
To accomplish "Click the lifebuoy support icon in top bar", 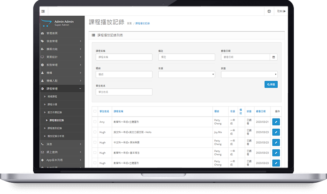I will [269, 11].
